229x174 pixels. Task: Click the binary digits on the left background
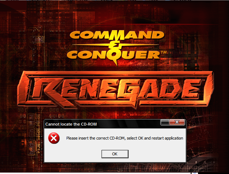pyautogui.click(x=58, y=110)
